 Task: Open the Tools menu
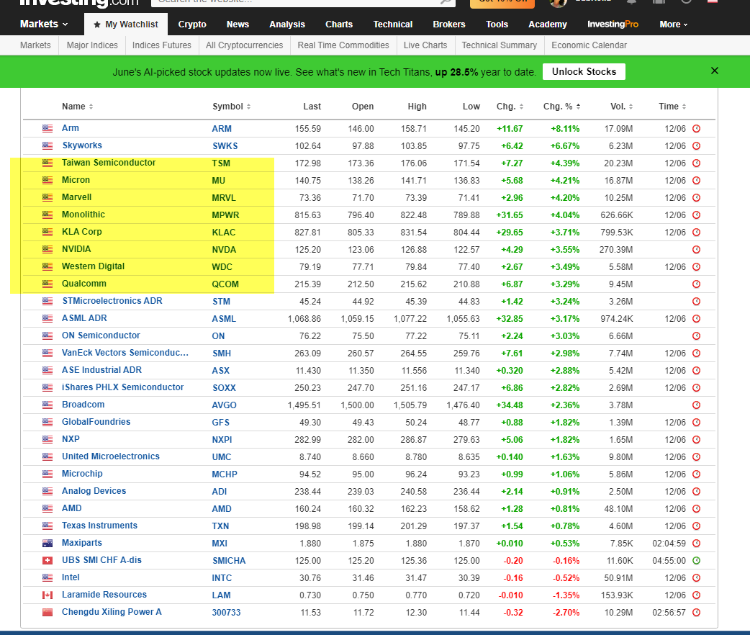pos(497,24)
